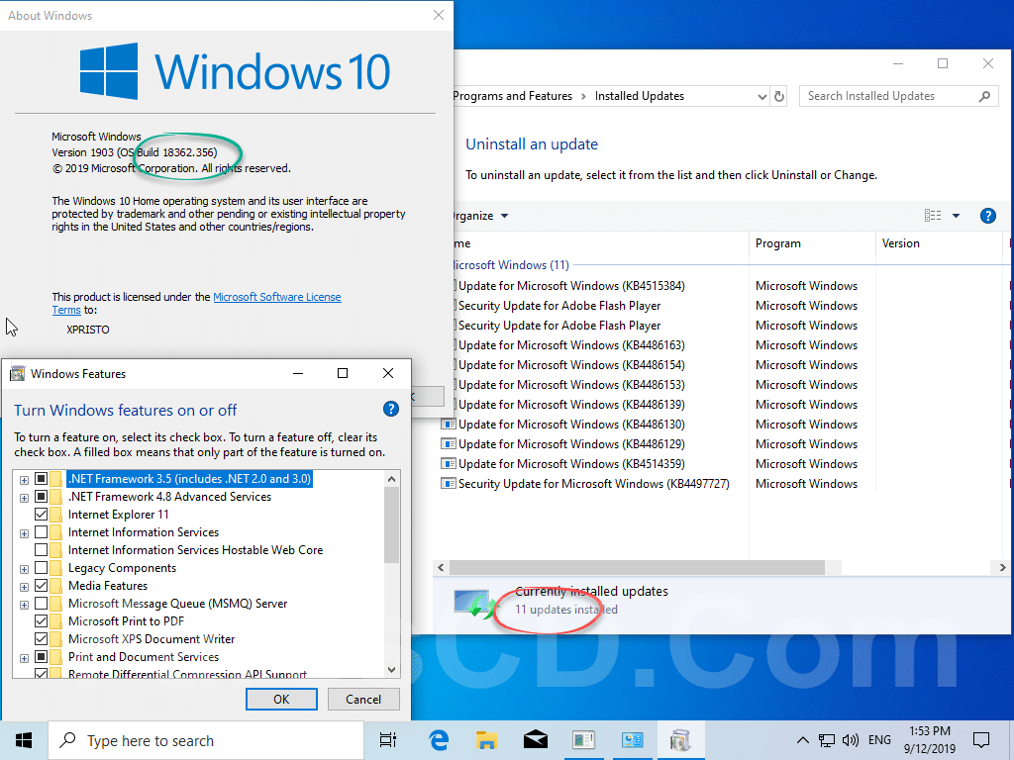Open help in Installed Updates window
The image size is (1014, 760).
987,216
